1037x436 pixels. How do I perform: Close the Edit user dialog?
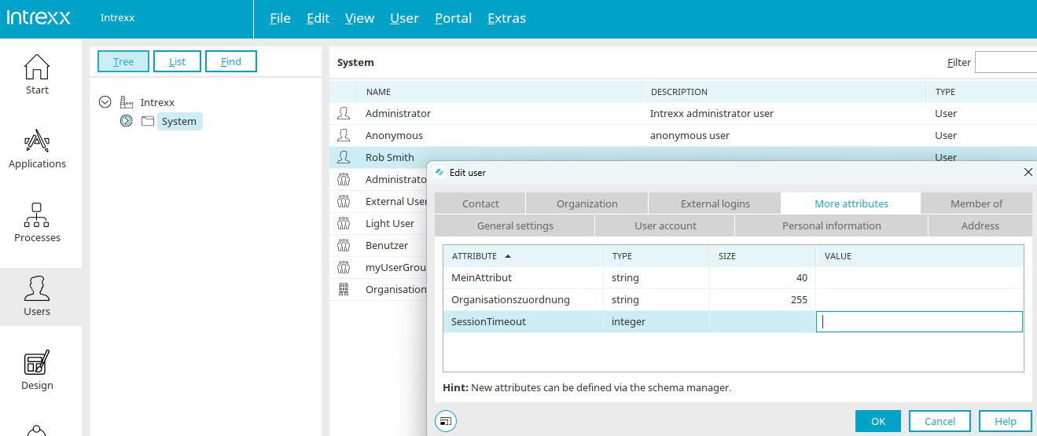tap(1028, 172)
